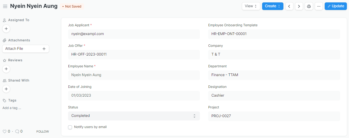Add a review with the Reviews plus
349x138 pixels.
(6, 69)
